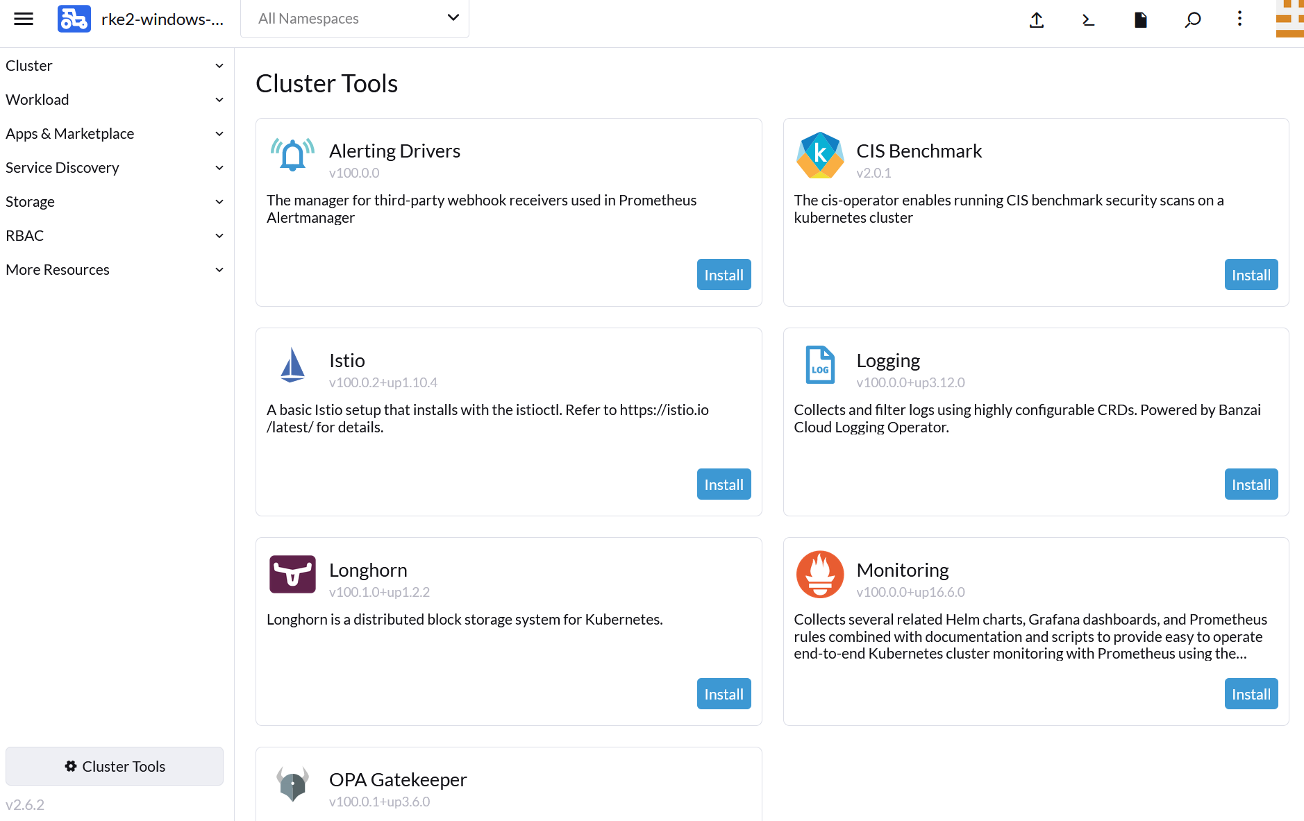Image resolution: width=1304 pixels, height=821 pixels.
Task: Click the Rancher logo in the top-left
Action: pos(74,19)
